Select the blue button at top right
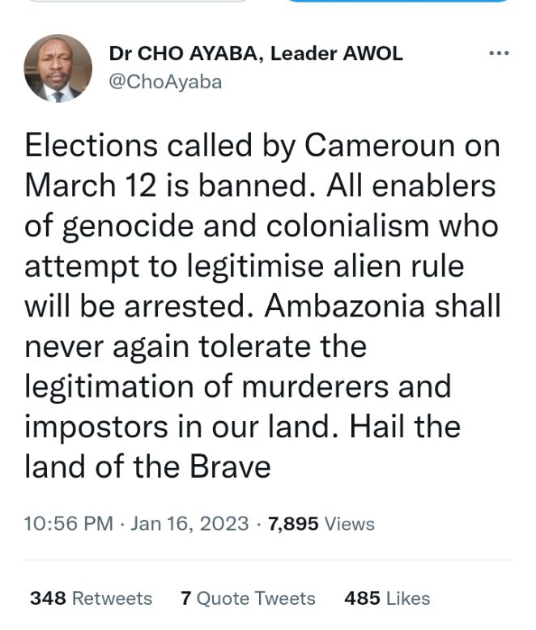 click(x=398, y=1)
